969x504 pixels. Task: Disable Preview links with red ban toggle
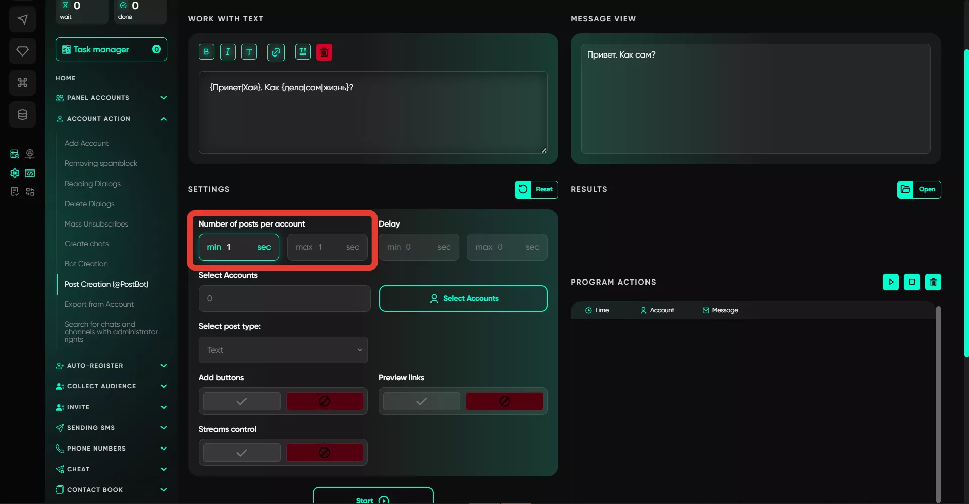coord(504,401)
